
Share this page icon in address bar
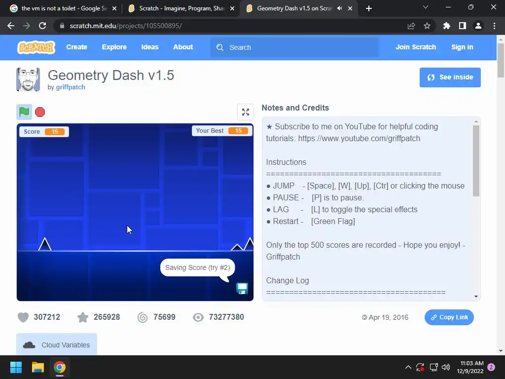pyautogui.click(x=411, y=26)
